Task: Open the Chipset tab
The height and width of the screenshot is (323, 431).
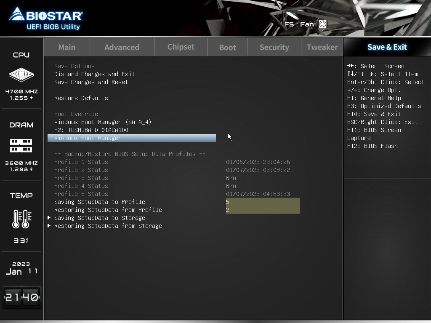Action: click(x=181, y=47)
